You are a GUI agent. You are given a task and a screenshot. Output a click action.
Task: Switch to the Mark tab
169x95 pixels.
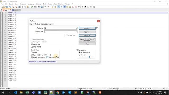click(x=51, y=24)
